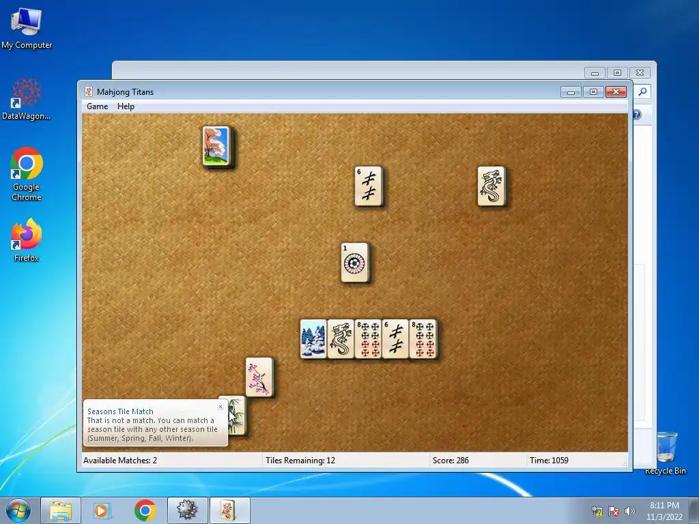The width and height of the screenshot is (699, 524).
Task: Click the Mahjong Titans title bar icon
Action: coord(89,92)
